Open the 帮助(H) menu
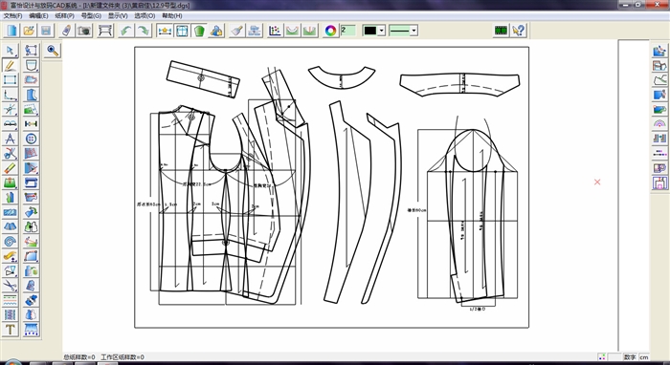Screen dimensions: 670x365 171,16
